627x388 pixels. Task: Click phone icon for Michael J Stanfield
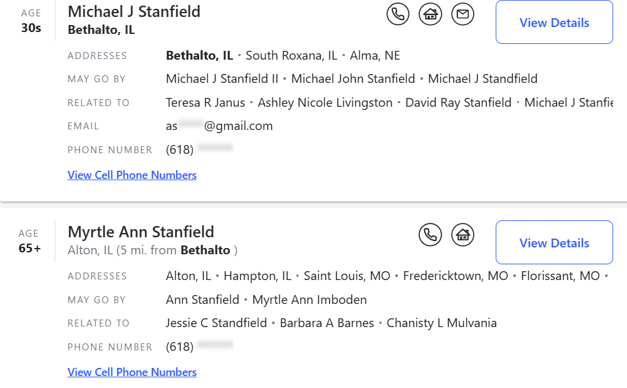click(x=398, y=14)
